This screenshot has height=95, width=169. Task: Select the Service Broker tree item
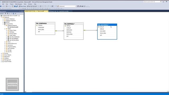11,49
